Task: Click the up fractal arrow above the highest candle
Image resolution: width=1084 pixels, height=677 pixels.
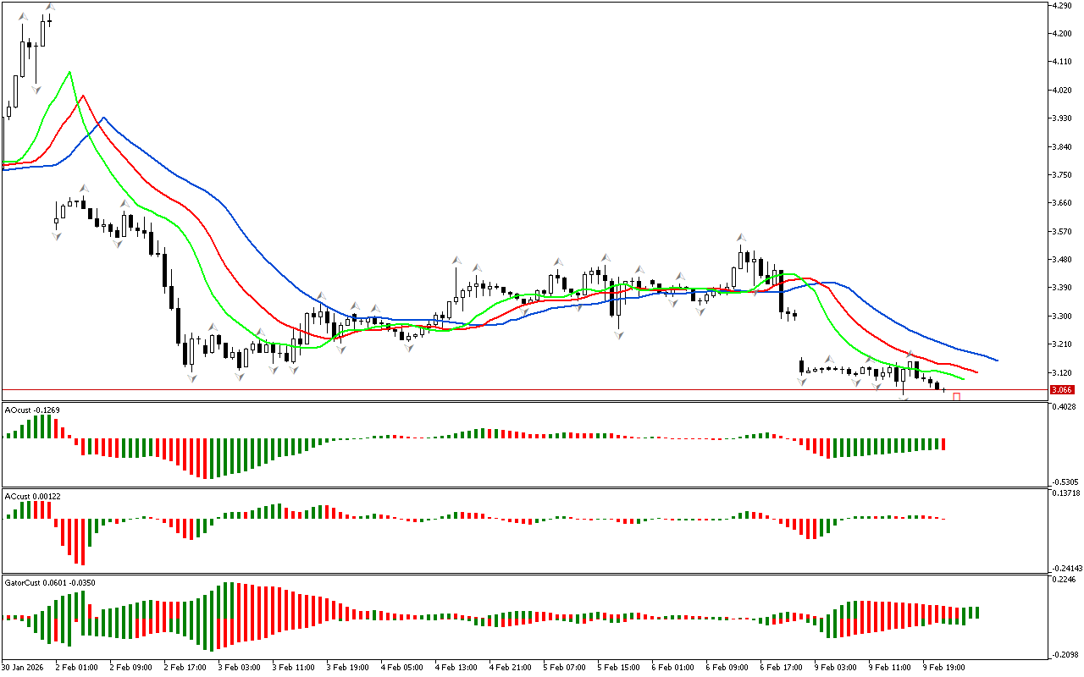Action: click(x=50, y=7)
